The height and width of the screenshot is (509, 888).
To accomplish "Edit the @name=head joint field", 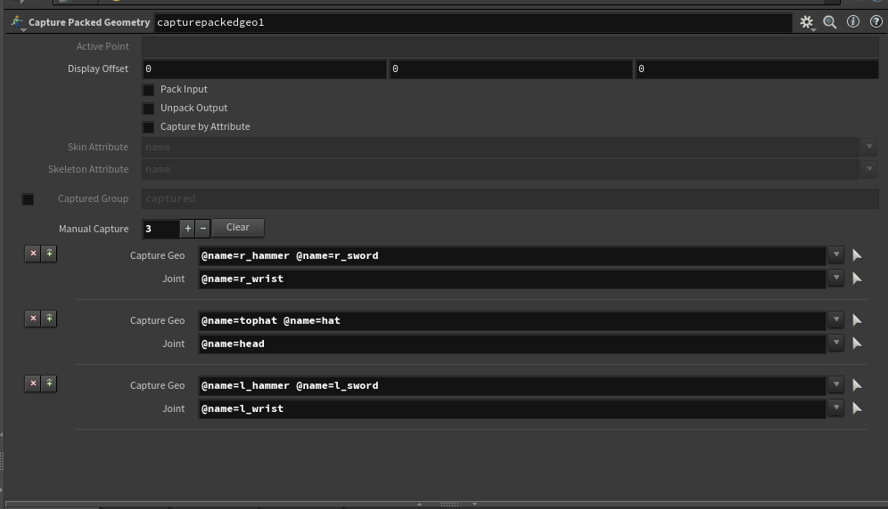I will (512, 343).
